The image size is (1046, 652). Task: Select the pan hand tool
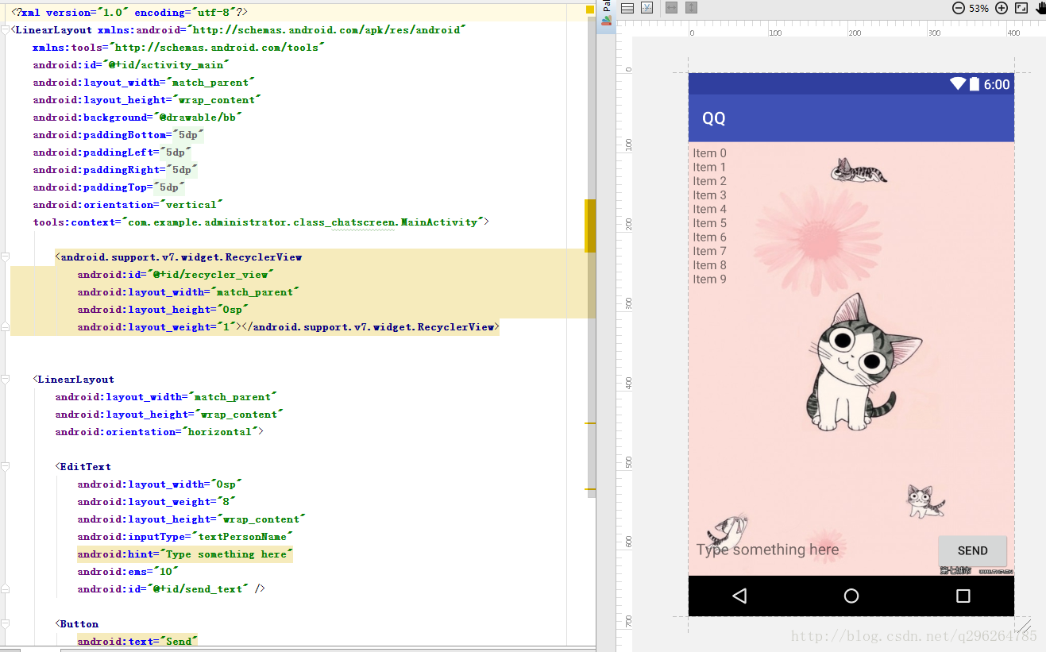click(x=1040, y=8)
